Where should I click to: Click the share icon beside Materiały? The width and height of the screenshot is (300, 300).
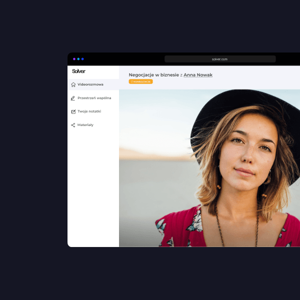point(73,125)
